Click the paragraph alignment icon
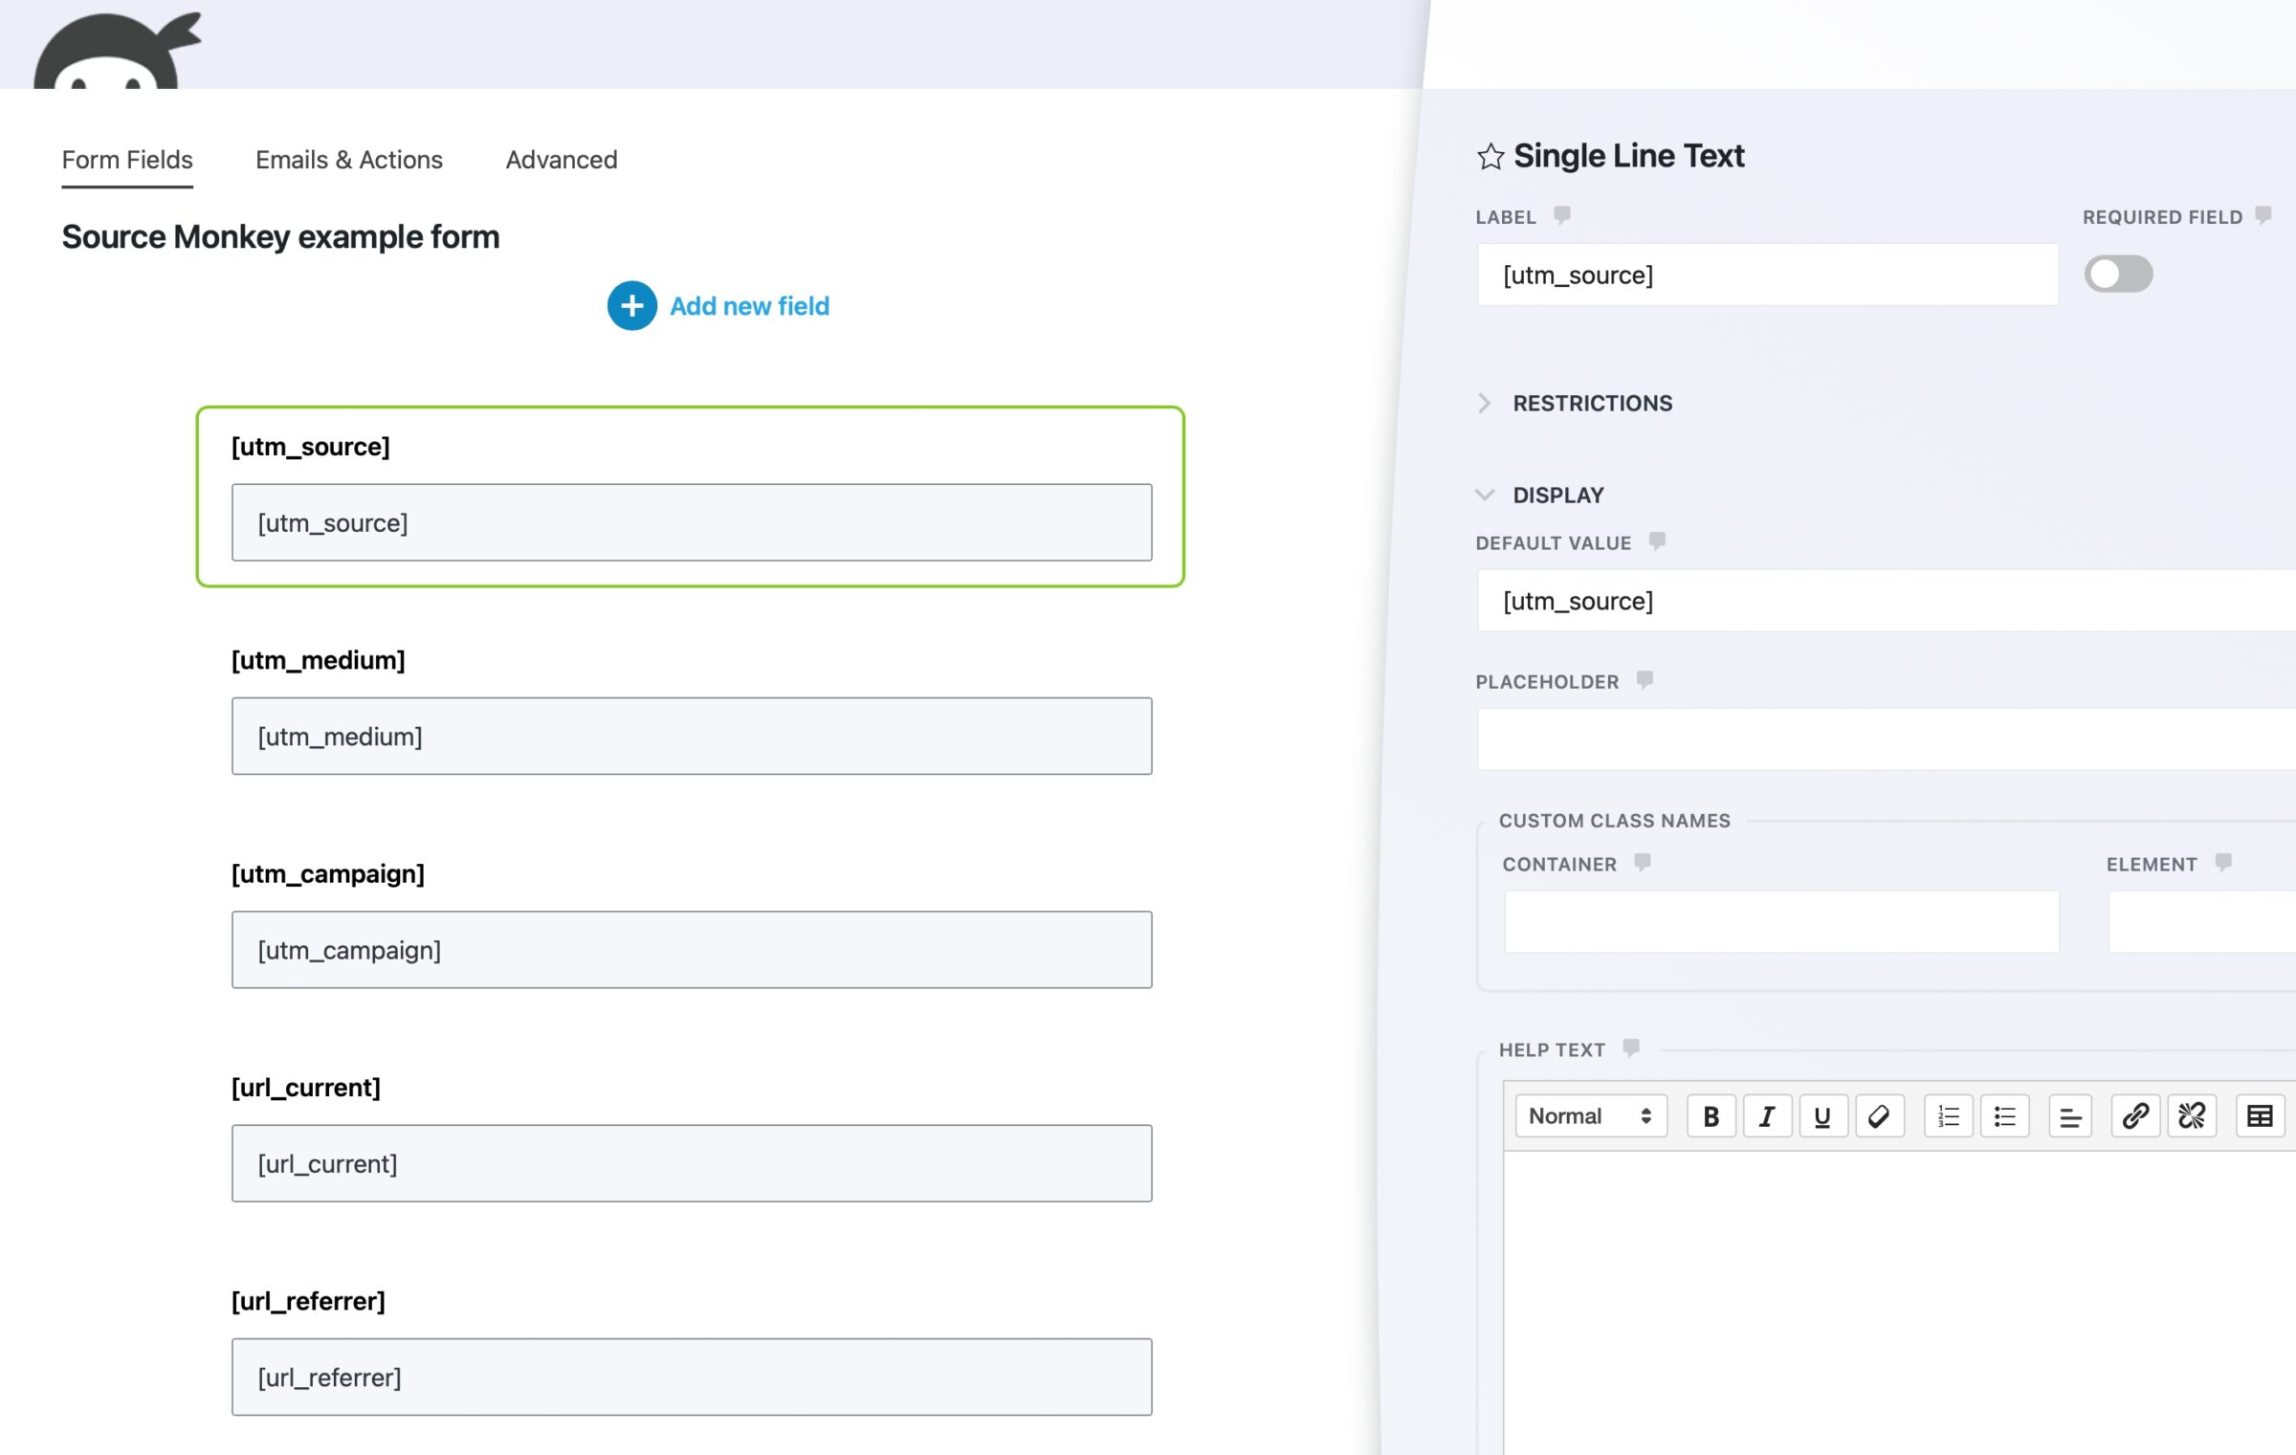The width and height of the screenshot is (2296, 1455). 2070,1116
